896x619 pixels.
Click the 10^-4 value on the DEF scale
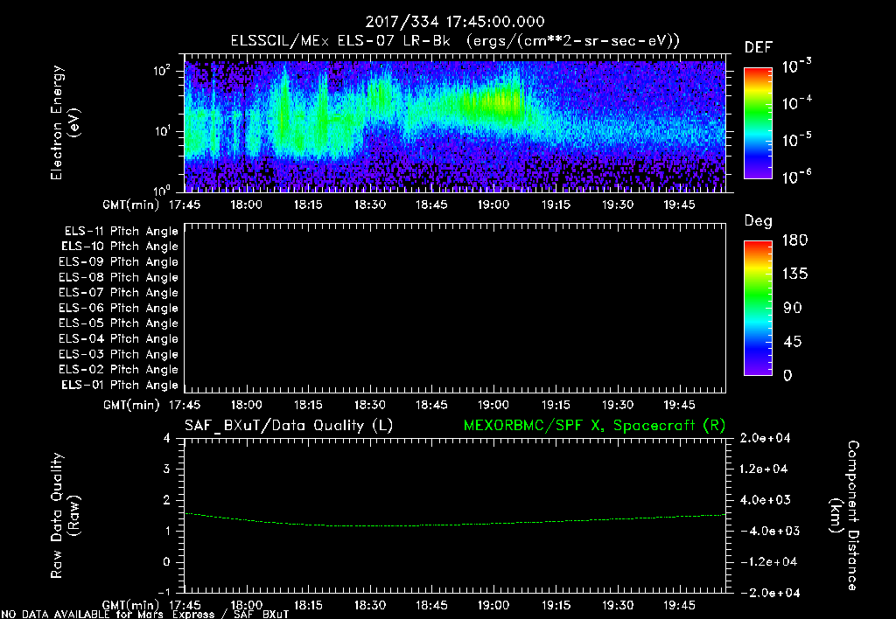coord(797,103)
